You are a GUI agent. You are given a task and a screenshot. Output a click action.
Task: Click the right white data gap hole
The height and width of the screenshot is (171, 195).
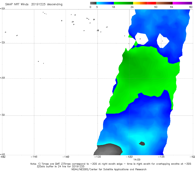point(163,41)
